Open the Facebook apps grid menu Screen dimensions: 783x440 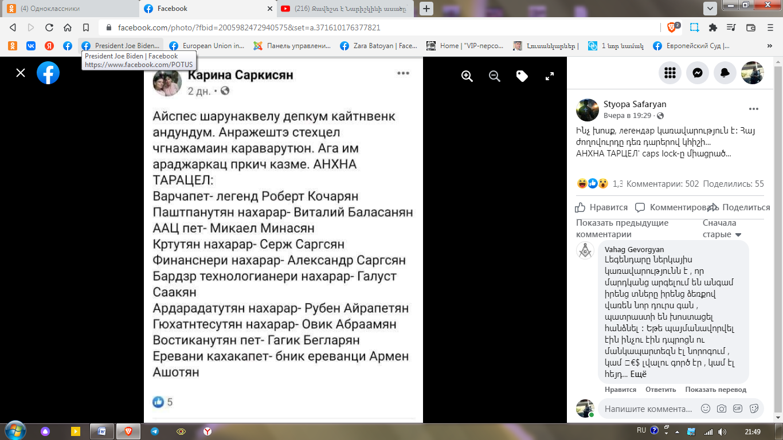(x=670, y=73)
